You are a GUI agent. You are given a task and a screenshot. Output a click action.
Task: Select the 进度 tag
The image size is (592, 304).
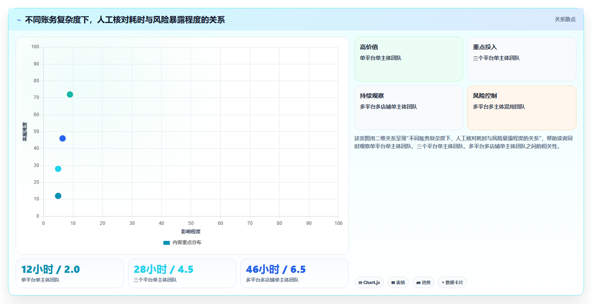(423, 282)
